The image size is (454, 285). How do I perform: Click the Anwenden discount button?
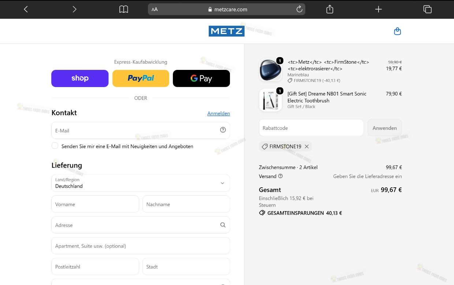tap(384, 128)
